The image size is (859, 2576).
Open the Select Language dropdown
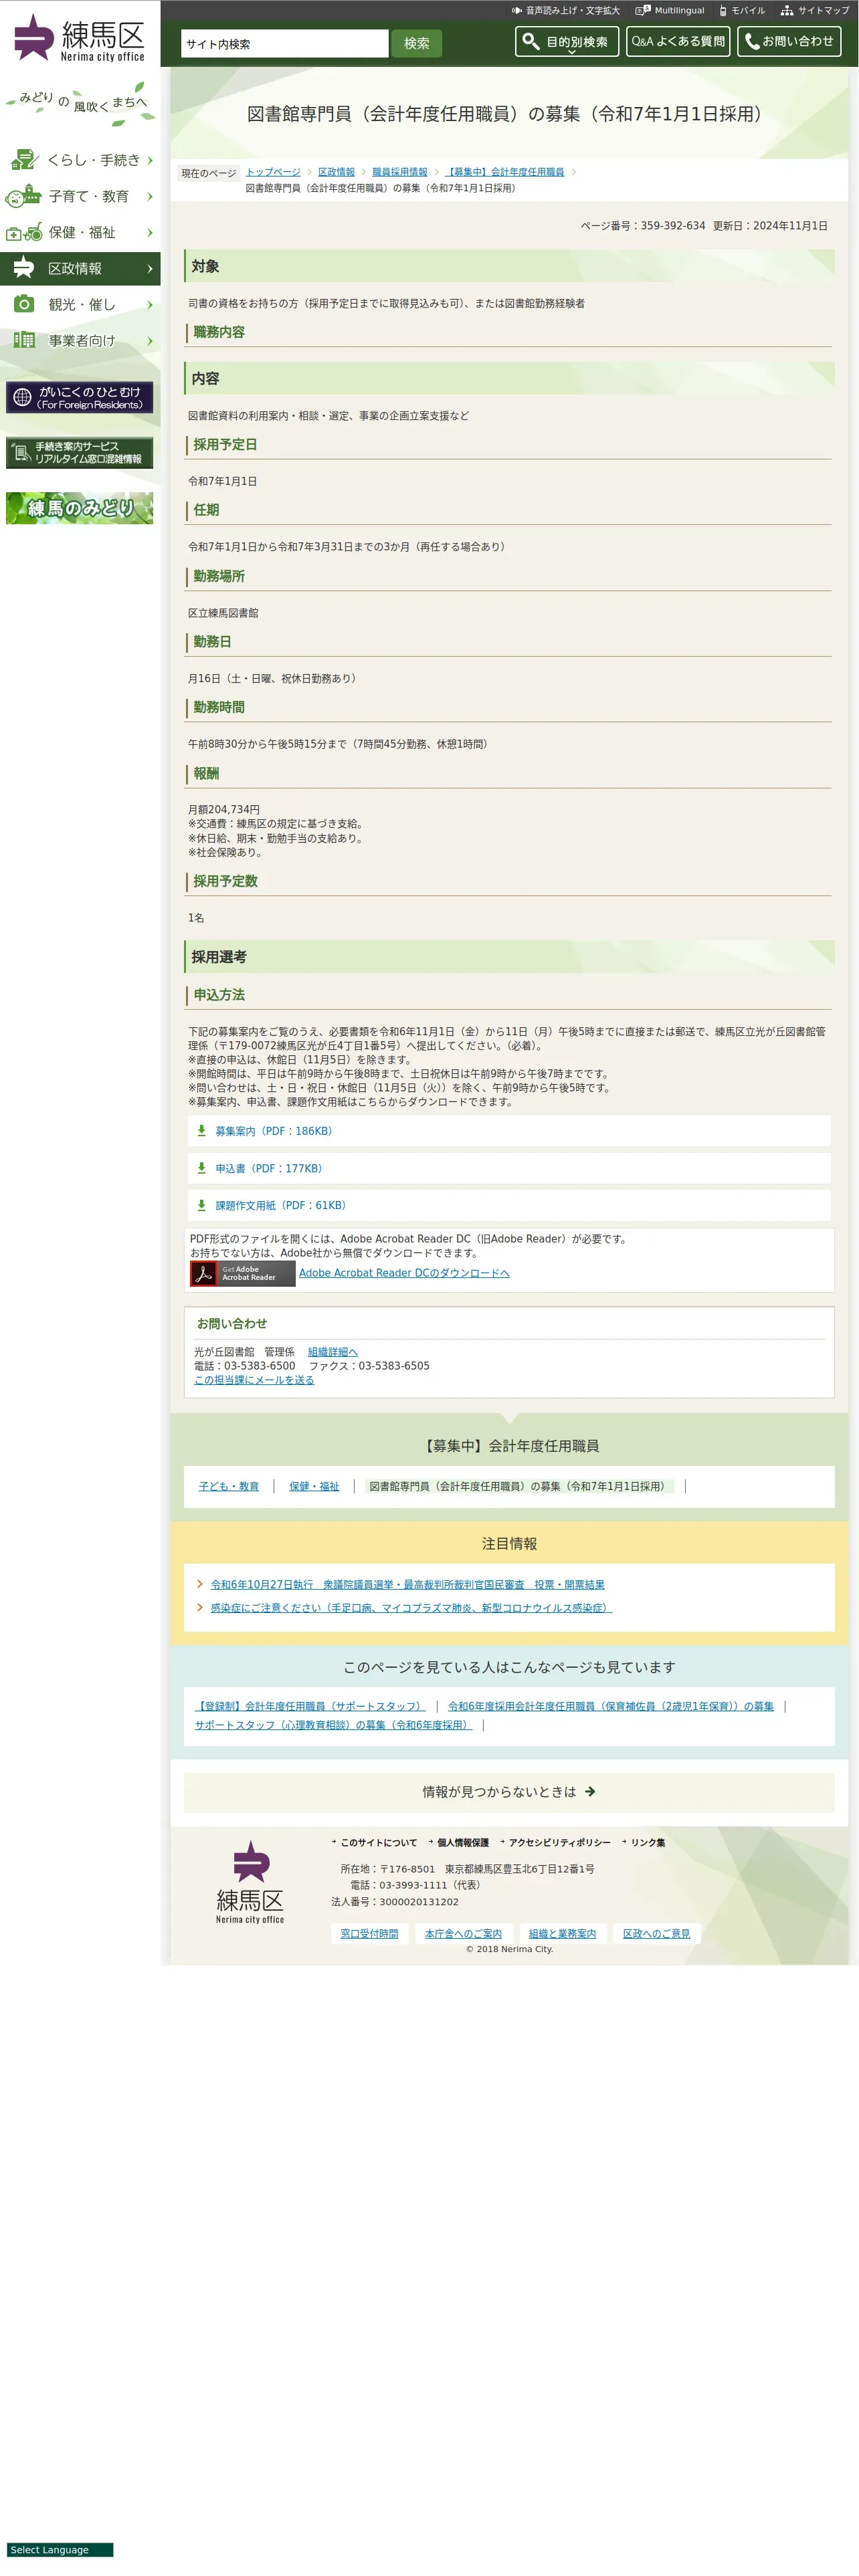pyautogui.click(x=60, y=2549)
